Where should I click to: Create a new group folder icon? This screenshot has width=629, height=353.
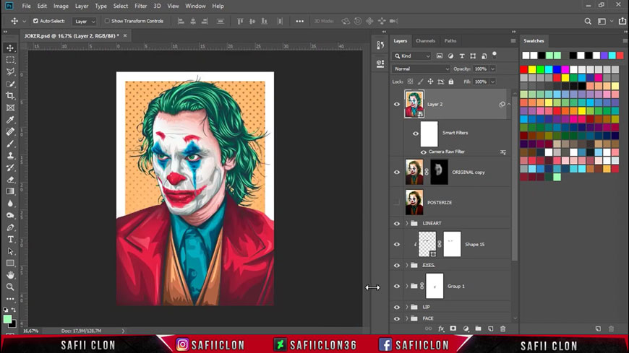(x=478, y=328)
